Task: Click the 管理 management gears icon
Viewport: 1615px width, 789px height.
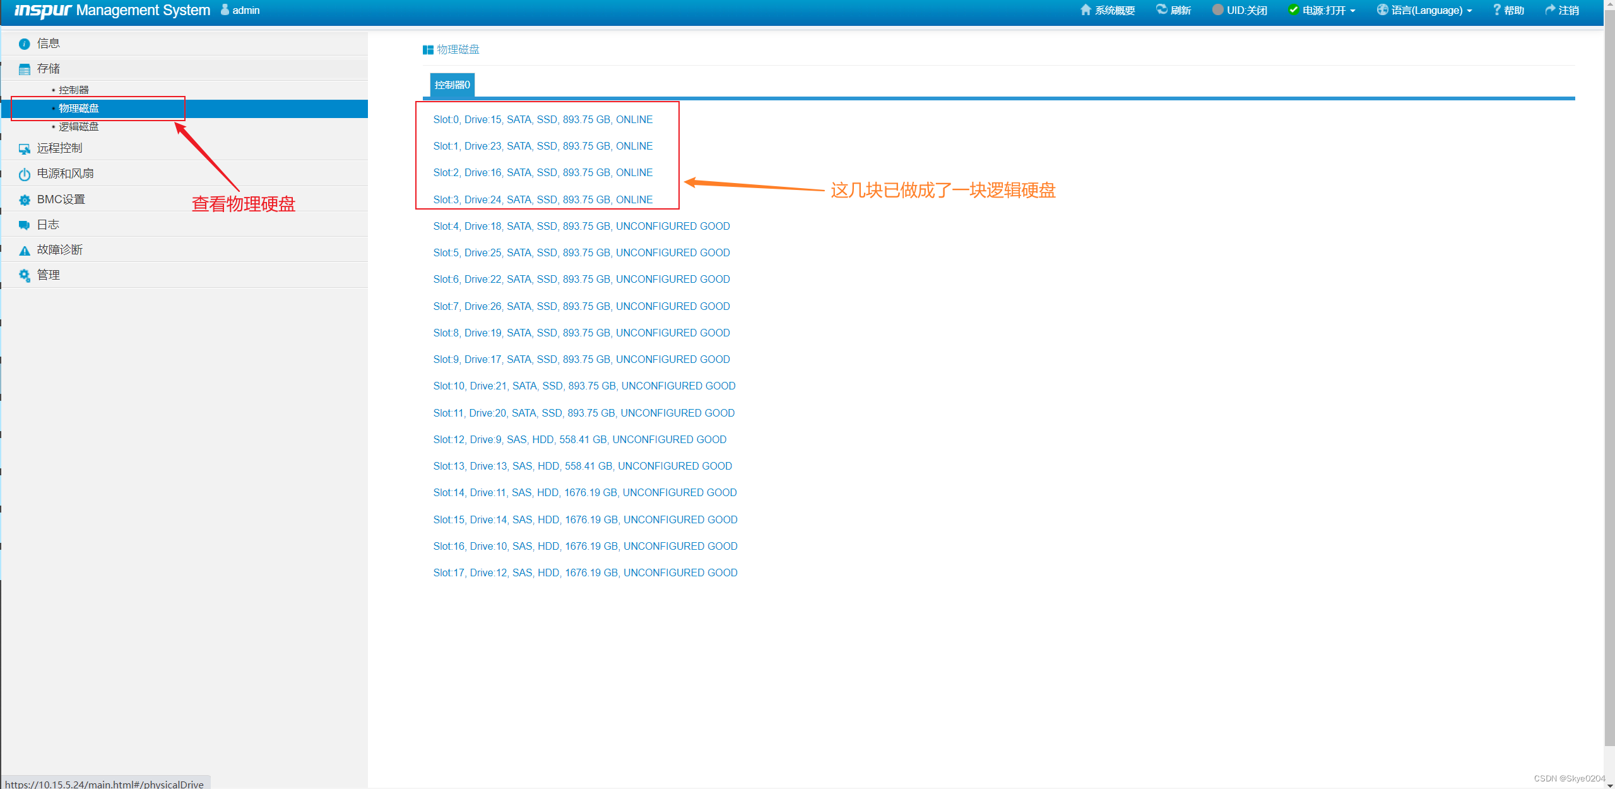Action: [x=25, y=276]
